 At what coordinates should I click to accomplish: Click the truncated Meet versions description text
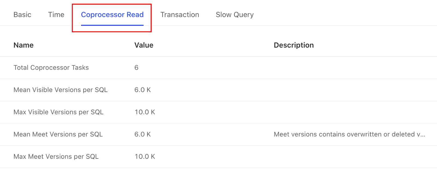(x=349, y=134)
